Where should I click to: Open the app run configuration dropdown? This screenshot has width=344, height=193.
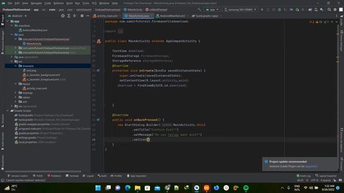212,10
